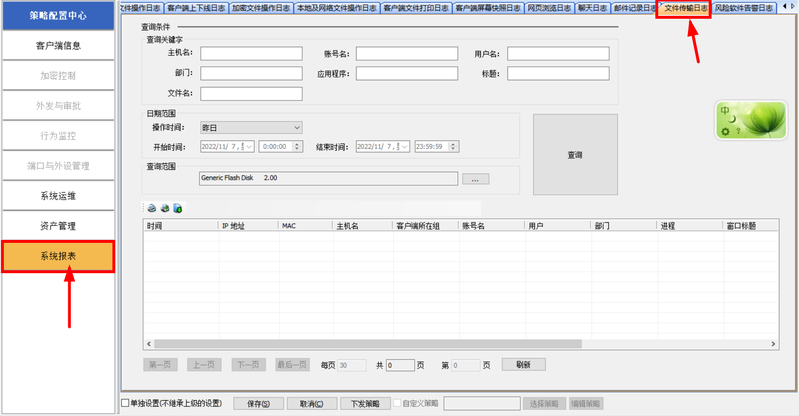Open the 开始时间 date picker dropdown
799x416 pixels.
(249, 147)
